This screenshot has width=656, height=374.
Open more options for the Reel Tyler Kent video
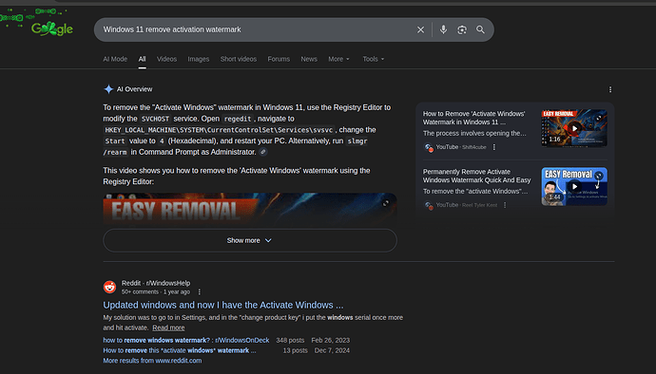[505, 205]
